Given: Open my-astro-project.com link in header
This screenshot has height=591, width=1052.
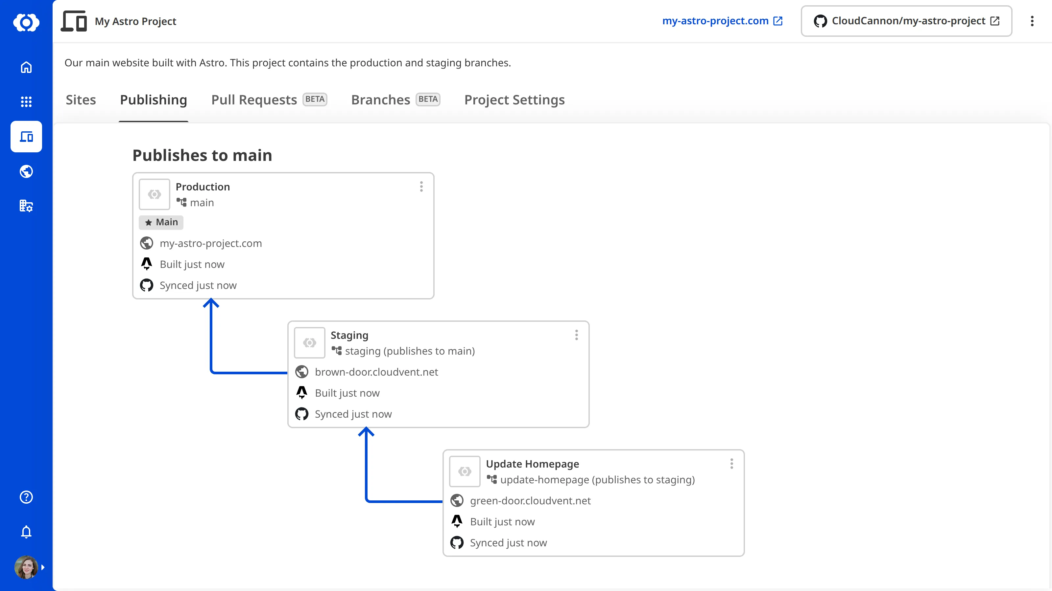Looking at the screenshot, I should tap(722, 21).
